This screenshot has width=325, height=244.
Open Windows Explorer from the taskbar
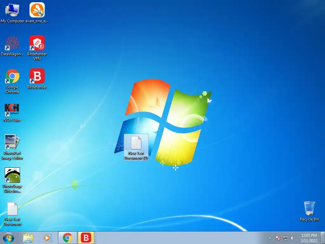28,238
